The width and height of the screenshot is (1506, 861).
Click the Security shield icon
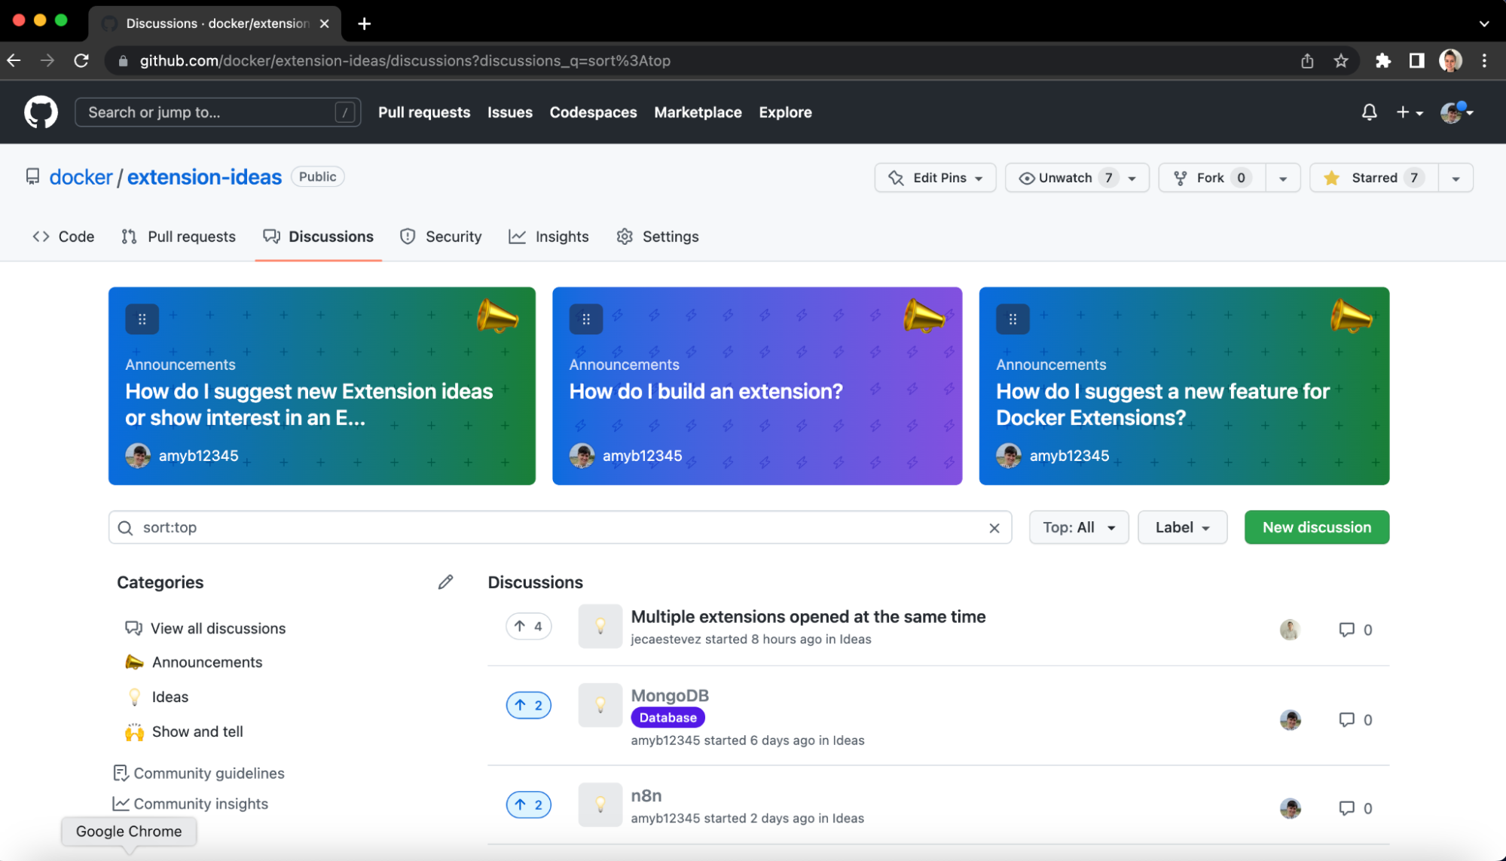tap(408, 237)
